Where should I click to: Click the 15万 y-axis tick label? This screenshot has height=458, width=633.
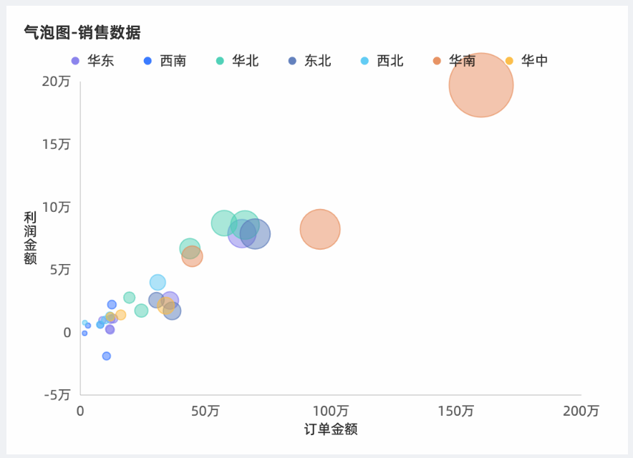tap(56, 144)
